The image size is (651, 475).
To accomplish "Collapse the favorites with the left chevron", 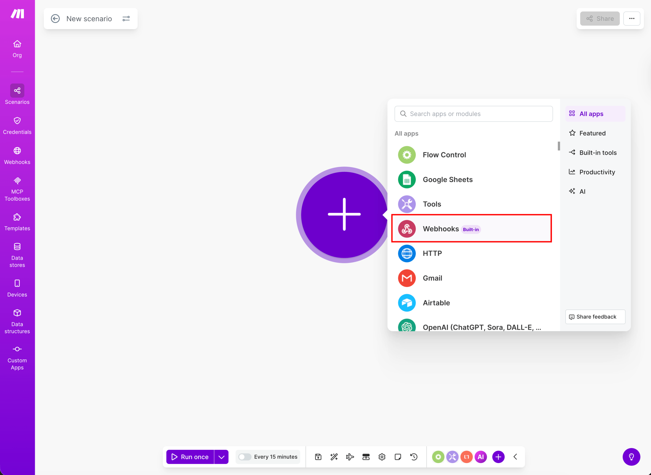I will pyautogui.click(x=515, y=457).
